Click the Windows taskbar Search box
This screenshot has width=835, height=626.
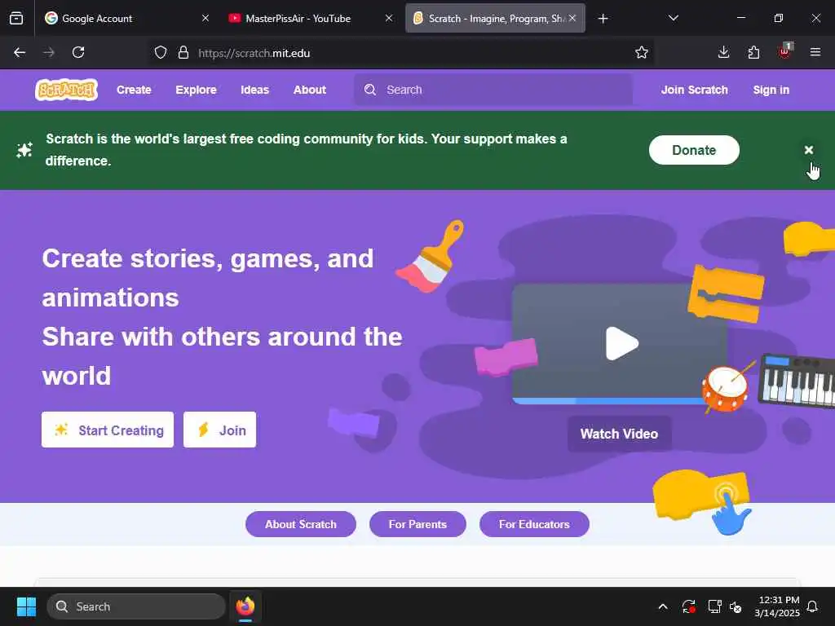136,606
